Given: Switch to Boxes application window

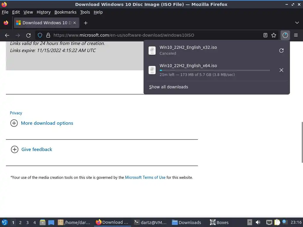Looking at the screenshot, I should click(x=219, y=222).
